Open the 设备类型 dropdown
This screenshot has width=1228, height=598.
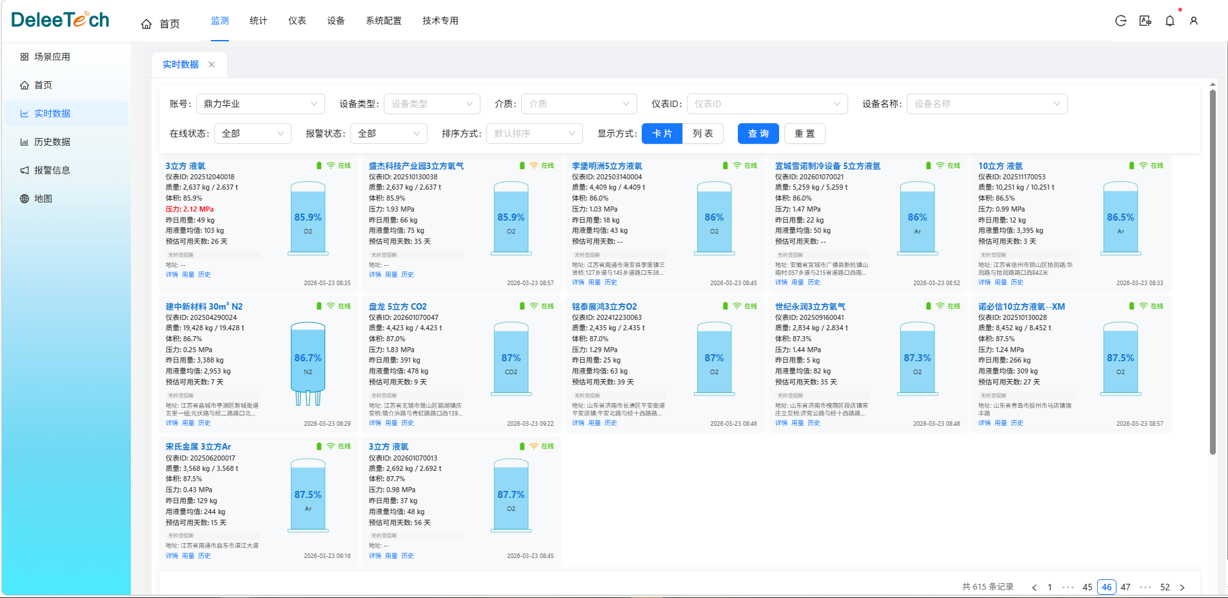pos(432,104)
